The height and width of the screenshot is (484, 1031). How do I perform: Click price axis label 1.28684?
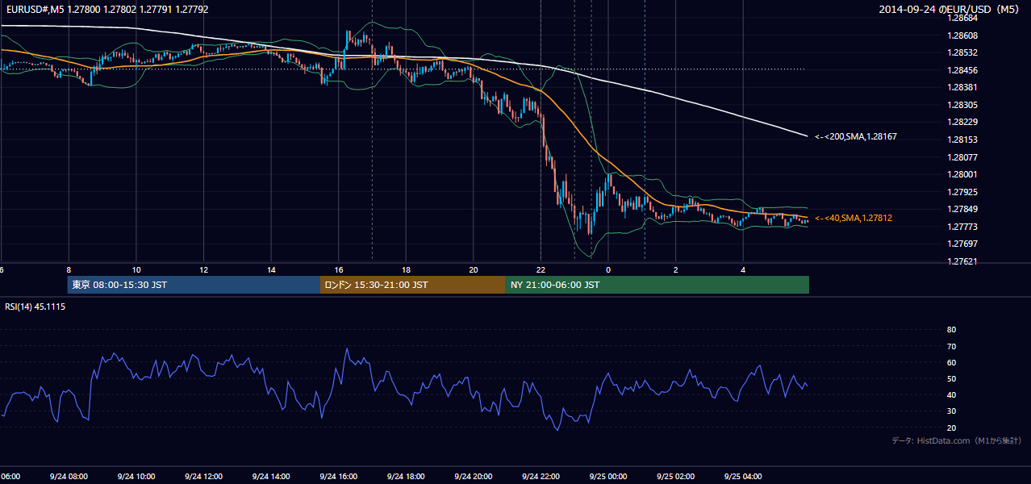coord(962,18)
